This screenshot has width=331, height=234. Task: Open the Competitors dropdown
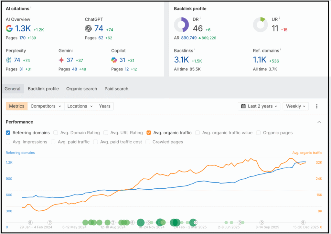(x=45, y=106)
